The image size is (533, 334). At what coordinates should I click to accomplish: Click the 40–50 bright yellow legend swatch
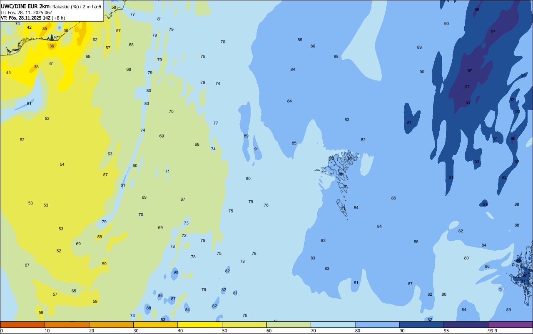[x=200, y=324]
